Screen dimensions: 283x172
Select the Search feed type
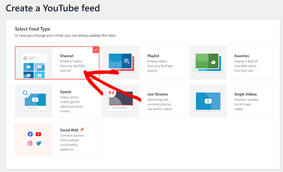click(57, 101)
